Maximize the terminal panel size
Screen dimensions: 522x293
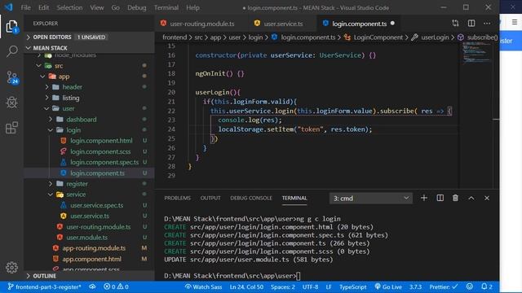pos(471,198)
